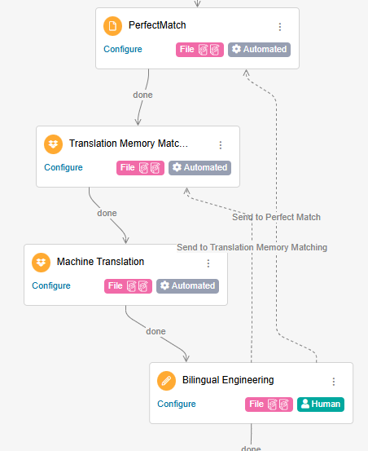
Task: Select the Send to Translation Memory Matching label
Action: pos(252,247)
